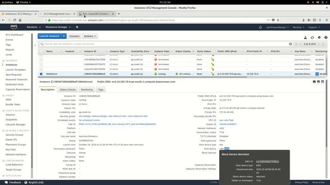Collapse the Elastic Block Store section

pyautogui.click(x=4, y=110)
